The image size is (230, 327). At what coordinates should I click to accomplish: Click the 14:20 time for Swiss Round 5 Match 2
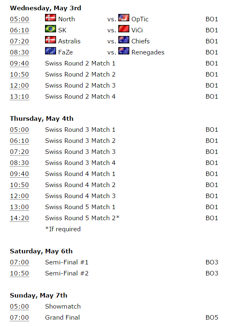[x=19, y=218]
